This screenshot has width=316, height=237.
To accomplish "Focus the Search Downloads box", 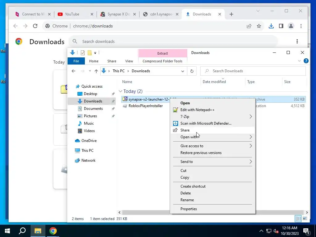I will click(x=253, y=71).
